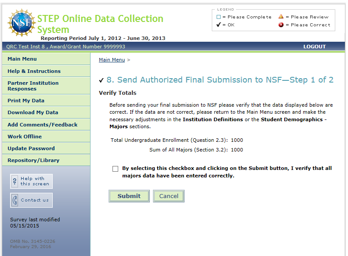Click the Please Review warning triangle icon
The image size is (348, 256).
[281, 17]
